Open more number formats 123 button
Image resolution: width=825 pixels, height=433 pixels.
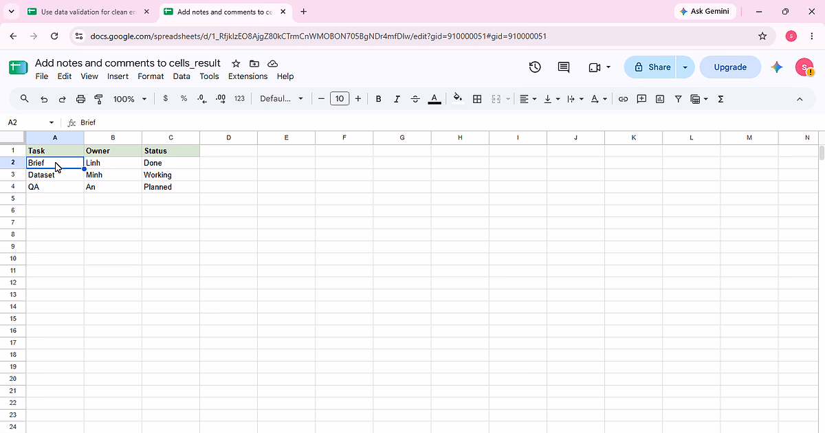coord(239,99)
